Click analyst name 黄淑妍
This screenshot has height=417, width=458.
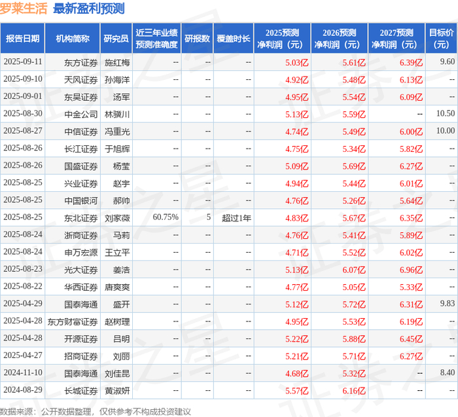pos(117,391)
